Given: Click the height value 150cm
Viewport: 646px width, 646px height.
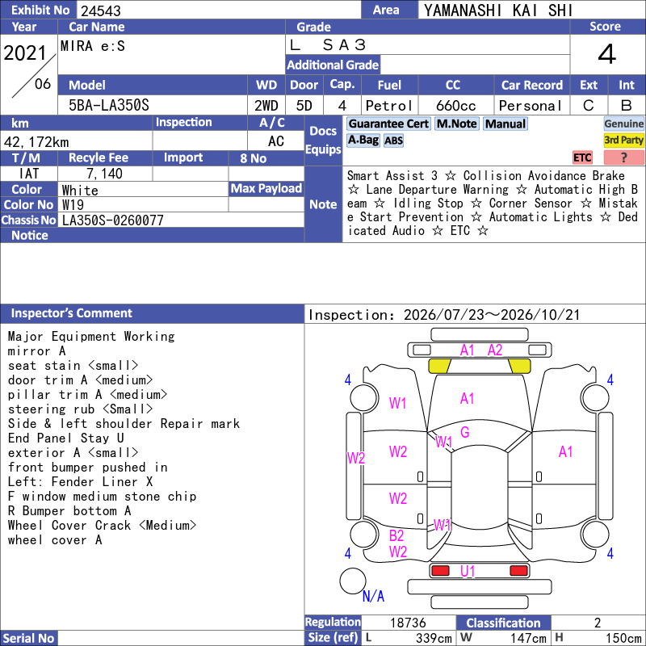Looking at the screenshot, I should [x=623, y=638].
